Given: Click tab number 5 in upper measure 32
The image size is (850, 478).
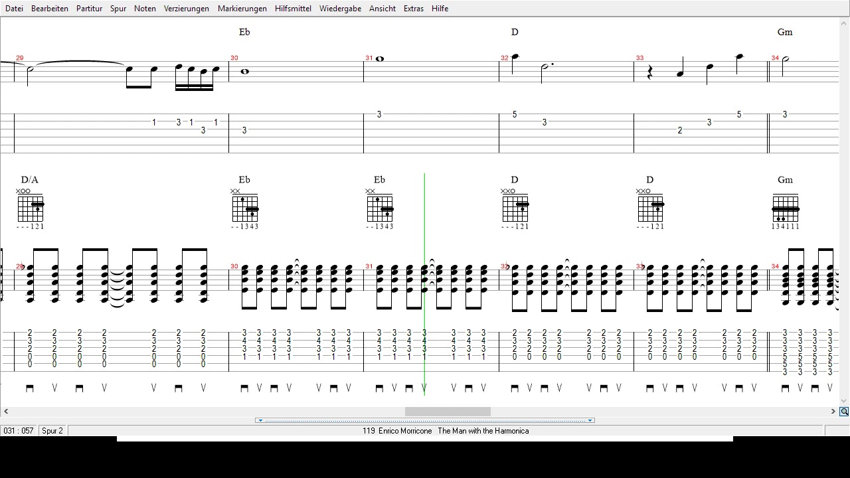Looking at the screenshot, I should point(515,115).
